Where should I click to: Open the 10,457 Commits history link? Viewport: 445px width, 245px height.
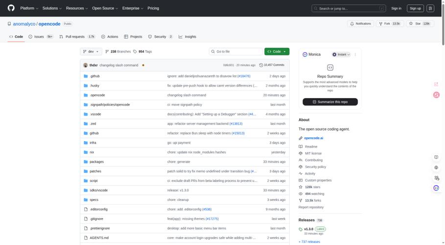click(x=272, y=65)
